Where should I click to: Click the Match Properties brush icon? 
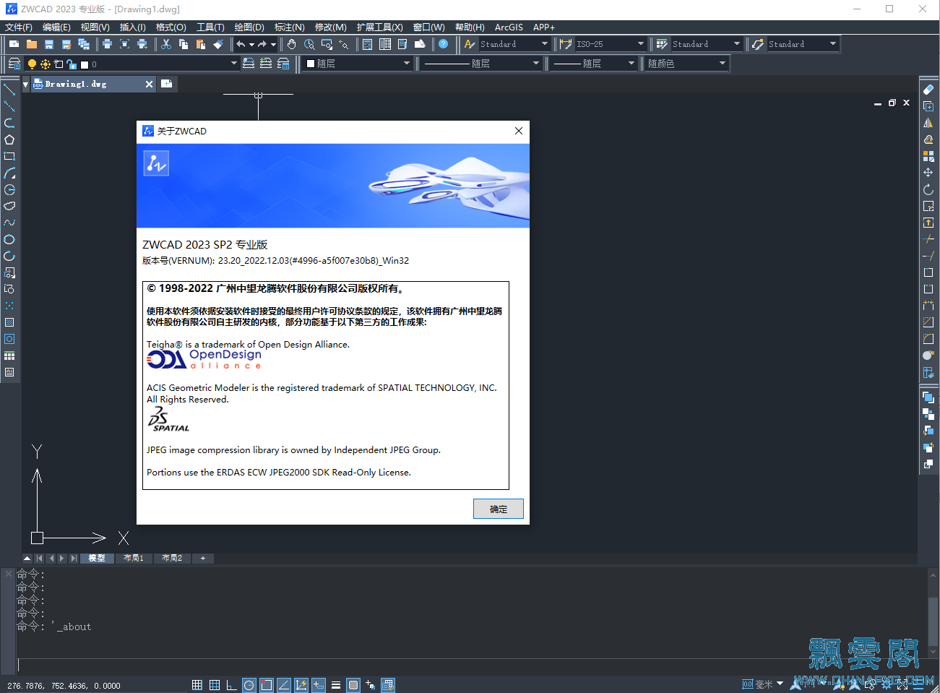[x=218, y=44]
